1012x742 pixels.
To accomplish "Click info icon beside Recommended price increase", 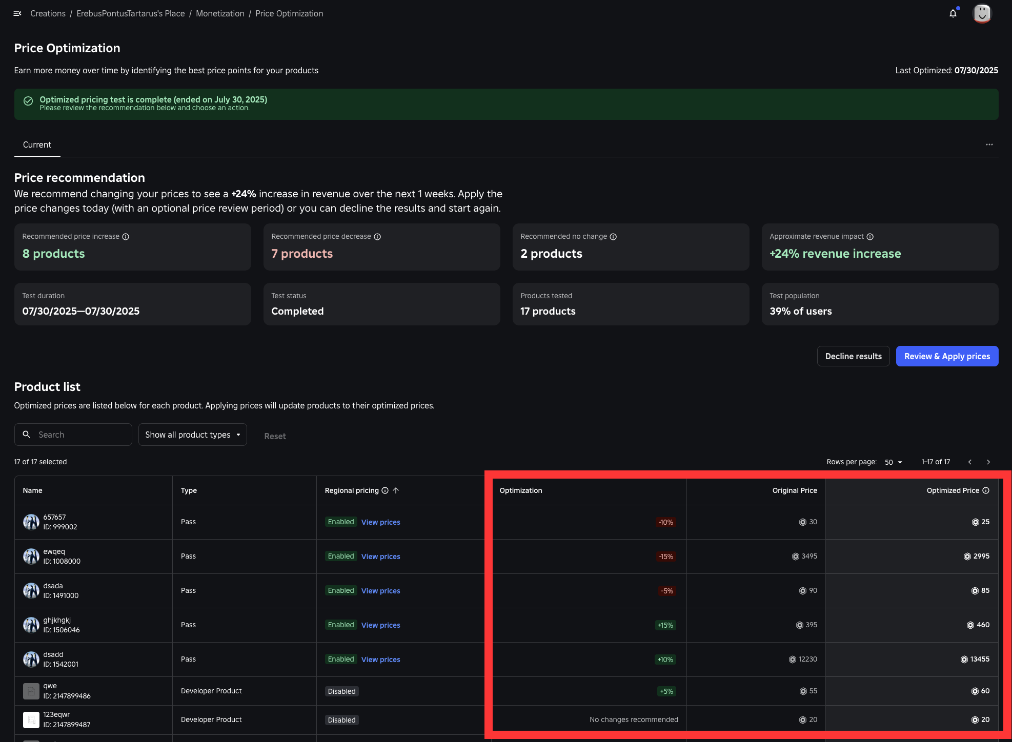I will coord(126,237).
